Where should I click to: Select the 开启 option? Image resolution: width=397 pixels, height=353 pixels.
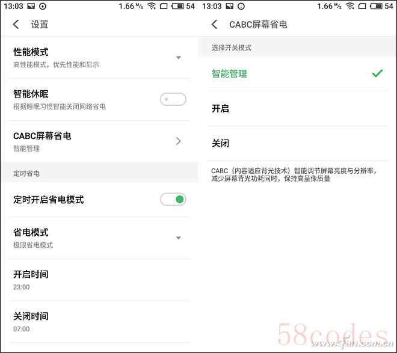(297, 109)
